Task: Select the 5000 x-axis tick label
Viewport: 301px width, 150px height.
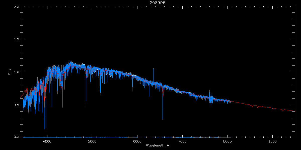Action: 92,141
